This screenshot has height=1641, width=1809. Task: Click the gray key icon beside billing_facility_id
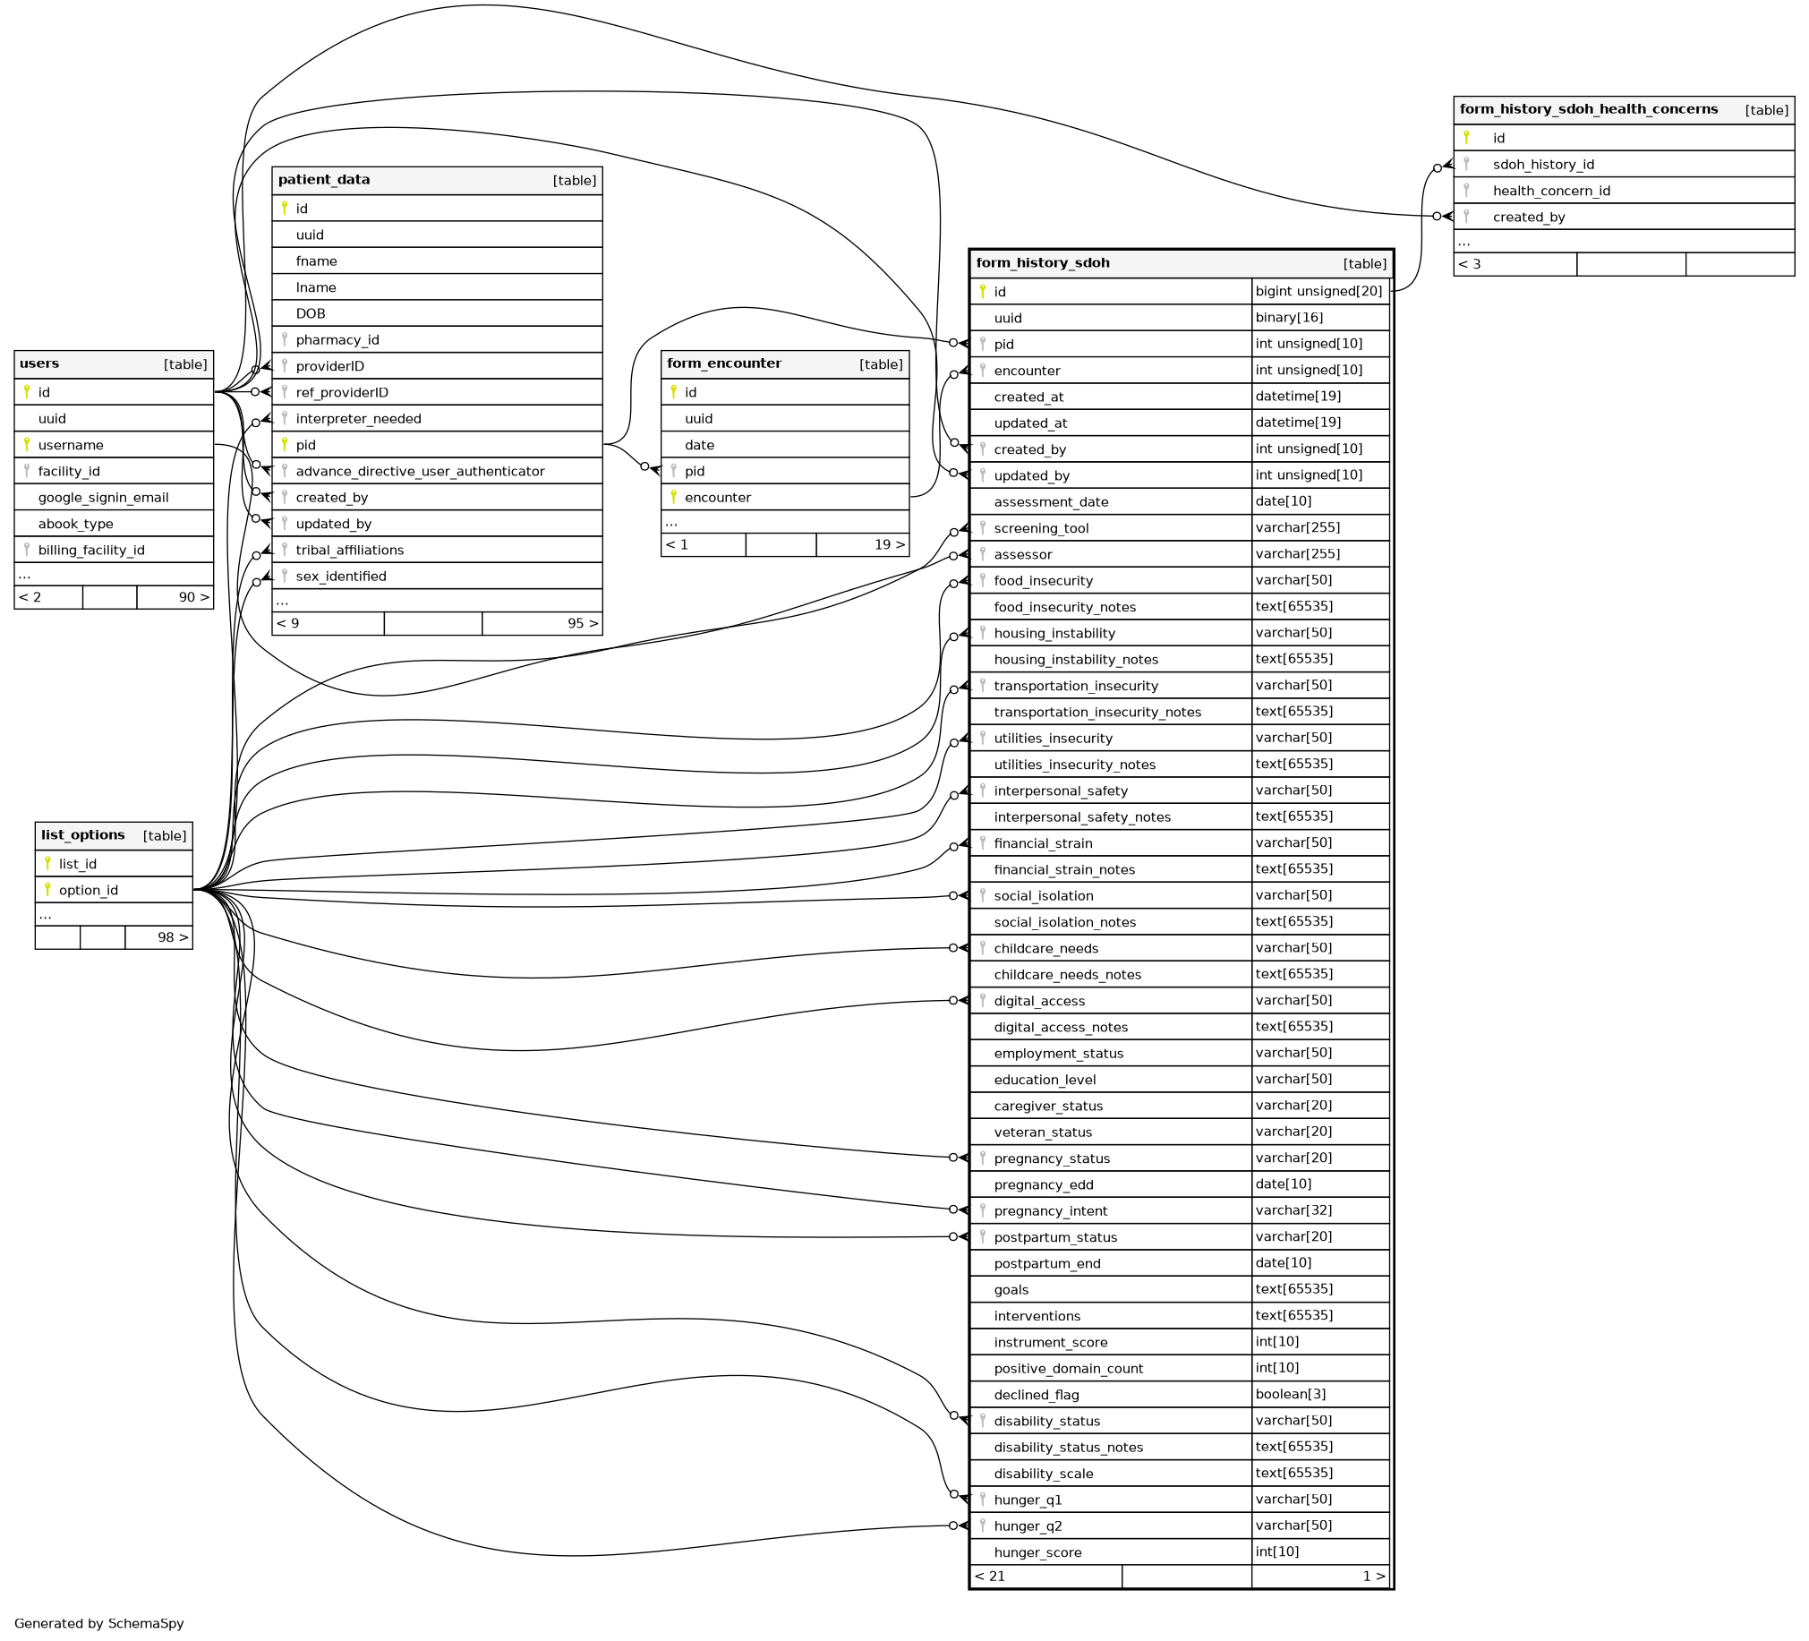pyautogui.click(x=27, y=550)
